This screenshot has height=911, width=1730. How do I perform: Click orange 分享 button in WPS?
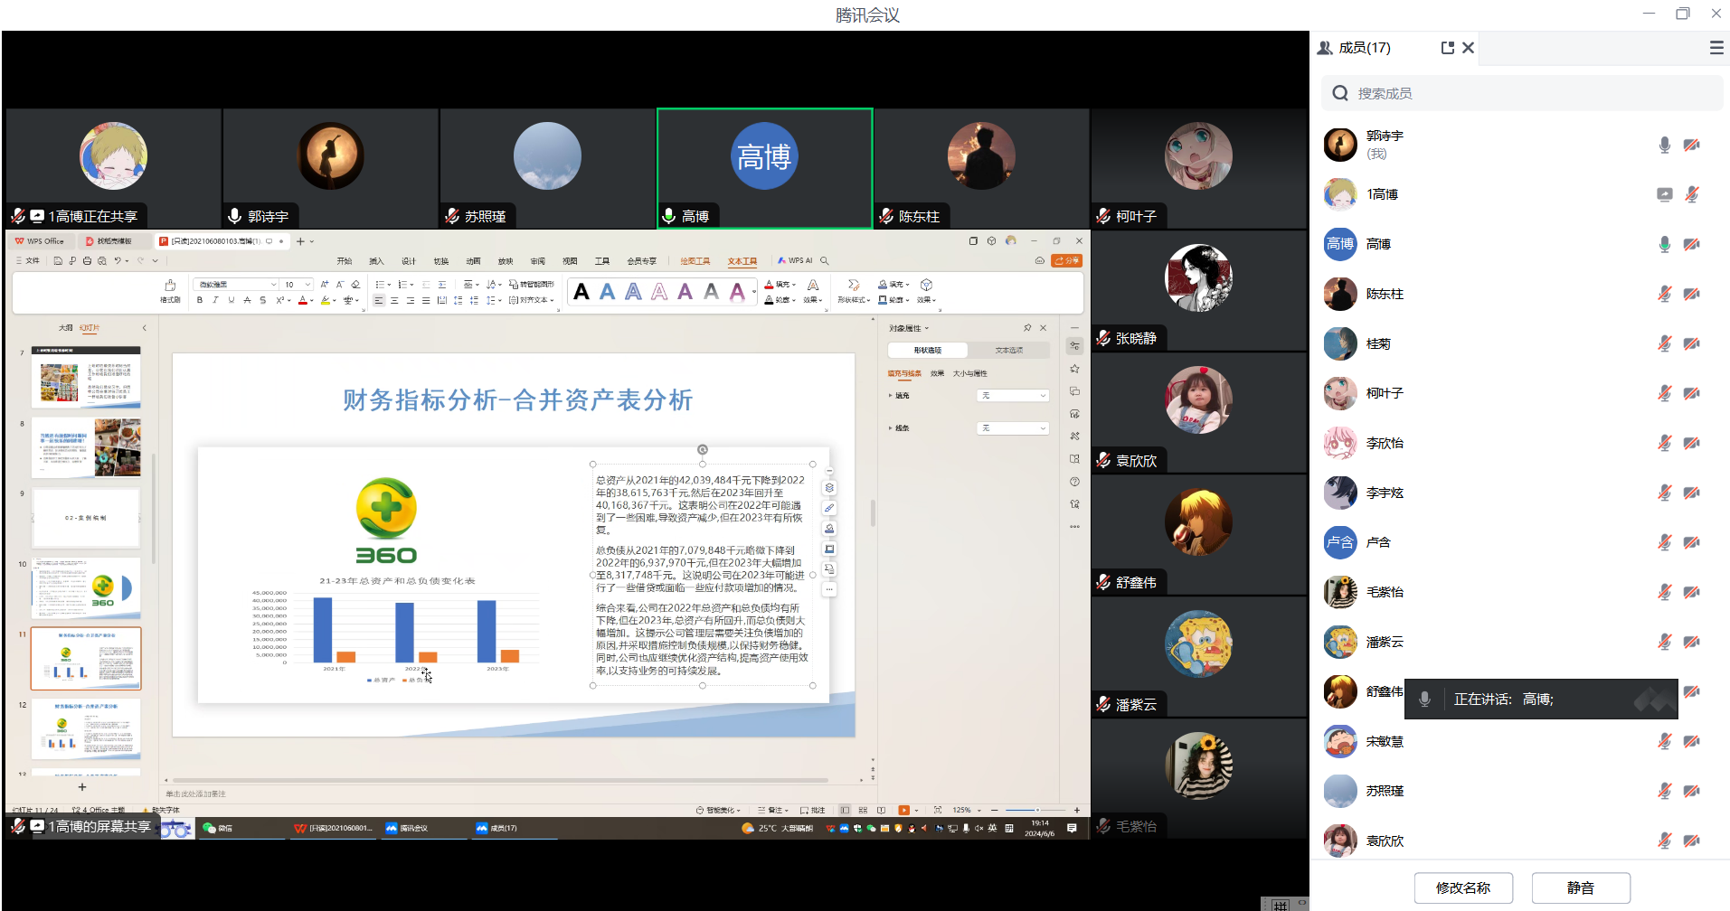pos(1067,260)
